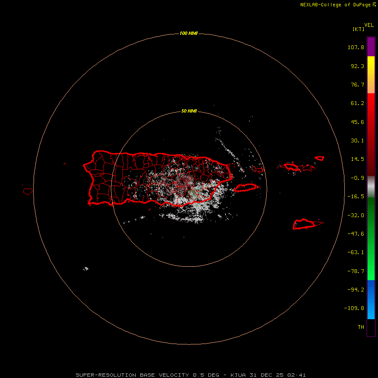Click the green inbound velocity patch near radar
378x378 pixels.
(192, 193)
